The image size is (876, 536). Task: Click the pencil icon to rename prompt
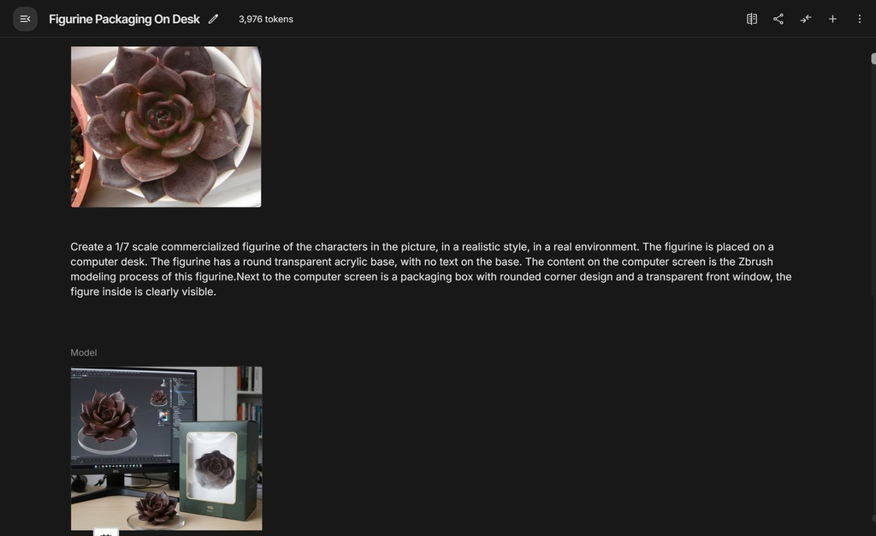[x=213, y=19]
